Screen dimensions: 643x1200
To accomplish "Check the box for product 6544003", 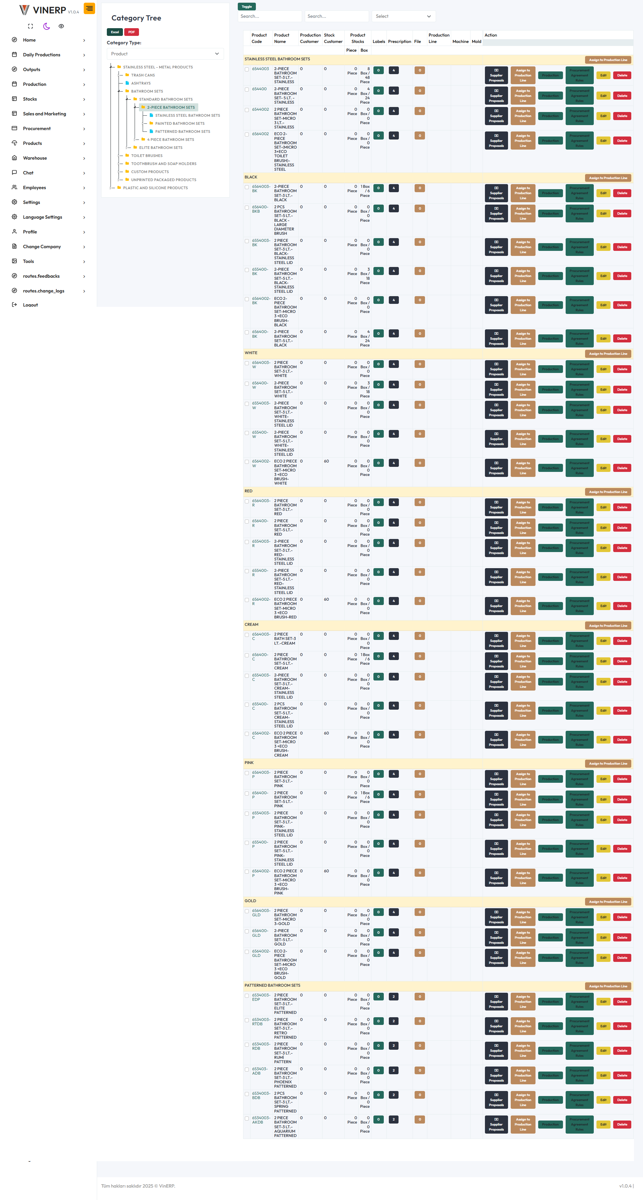I will pos(247,69).
